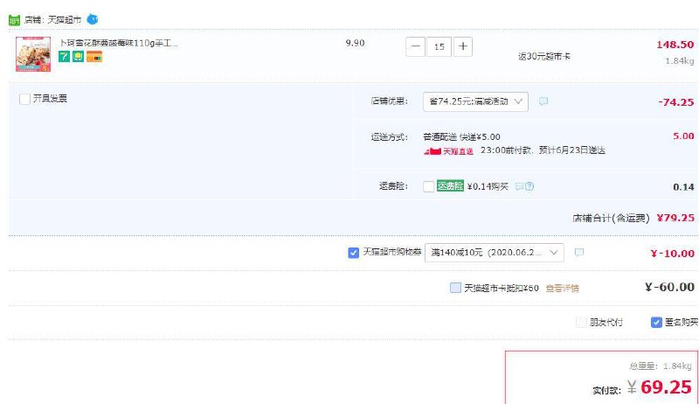Click the green 7-day return badge
The height and width of the screenshot is (404, 699).
pos(64,57)
